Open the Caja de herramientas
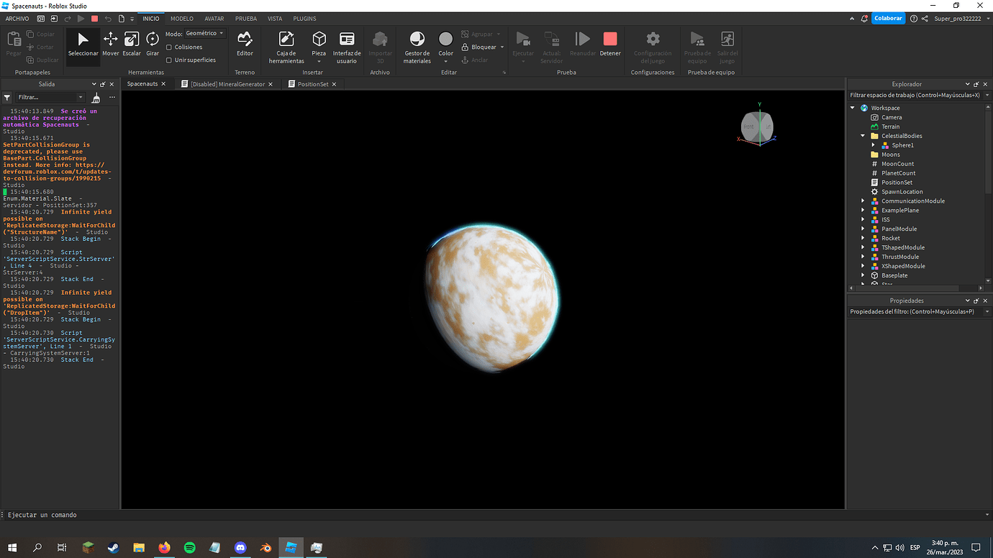This screenshot has height=558, width=993. pos(286,45)
